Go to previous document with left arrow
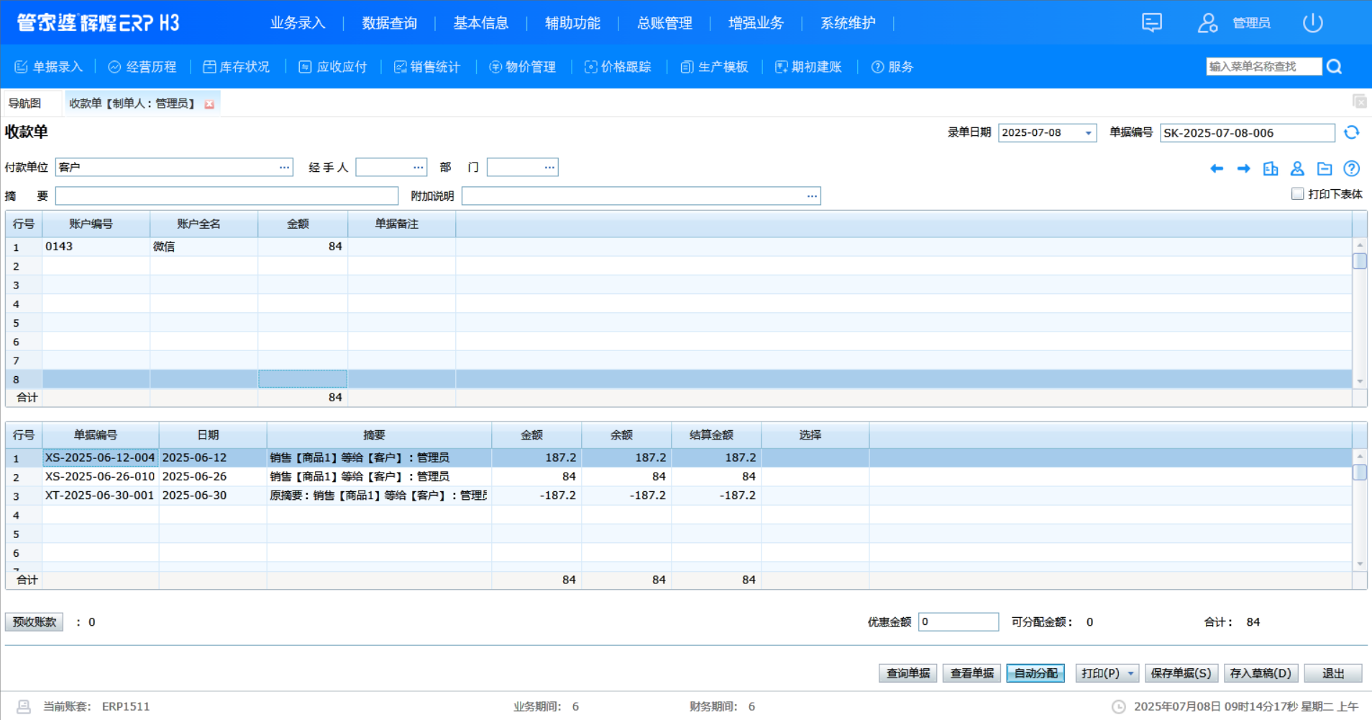1372x720 pixels. pyautogui.click(x=1217, y=168)
